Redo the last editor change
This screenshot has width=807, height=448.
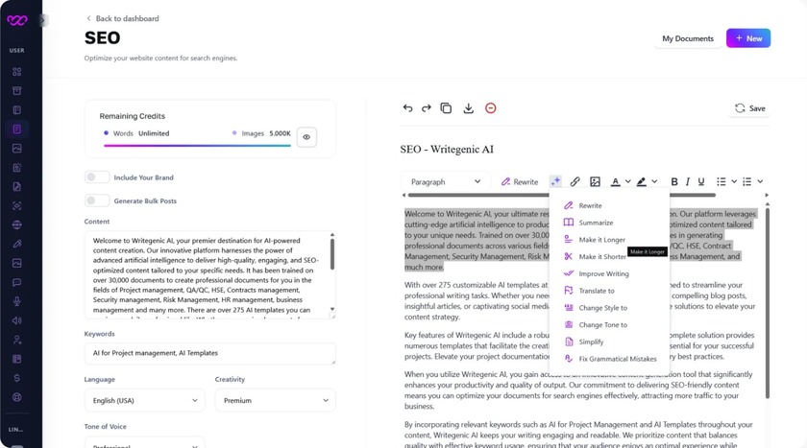(427, 107)
